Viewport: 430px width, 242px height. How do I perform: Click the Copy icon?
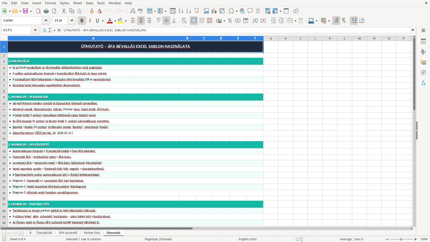point(71,11)
